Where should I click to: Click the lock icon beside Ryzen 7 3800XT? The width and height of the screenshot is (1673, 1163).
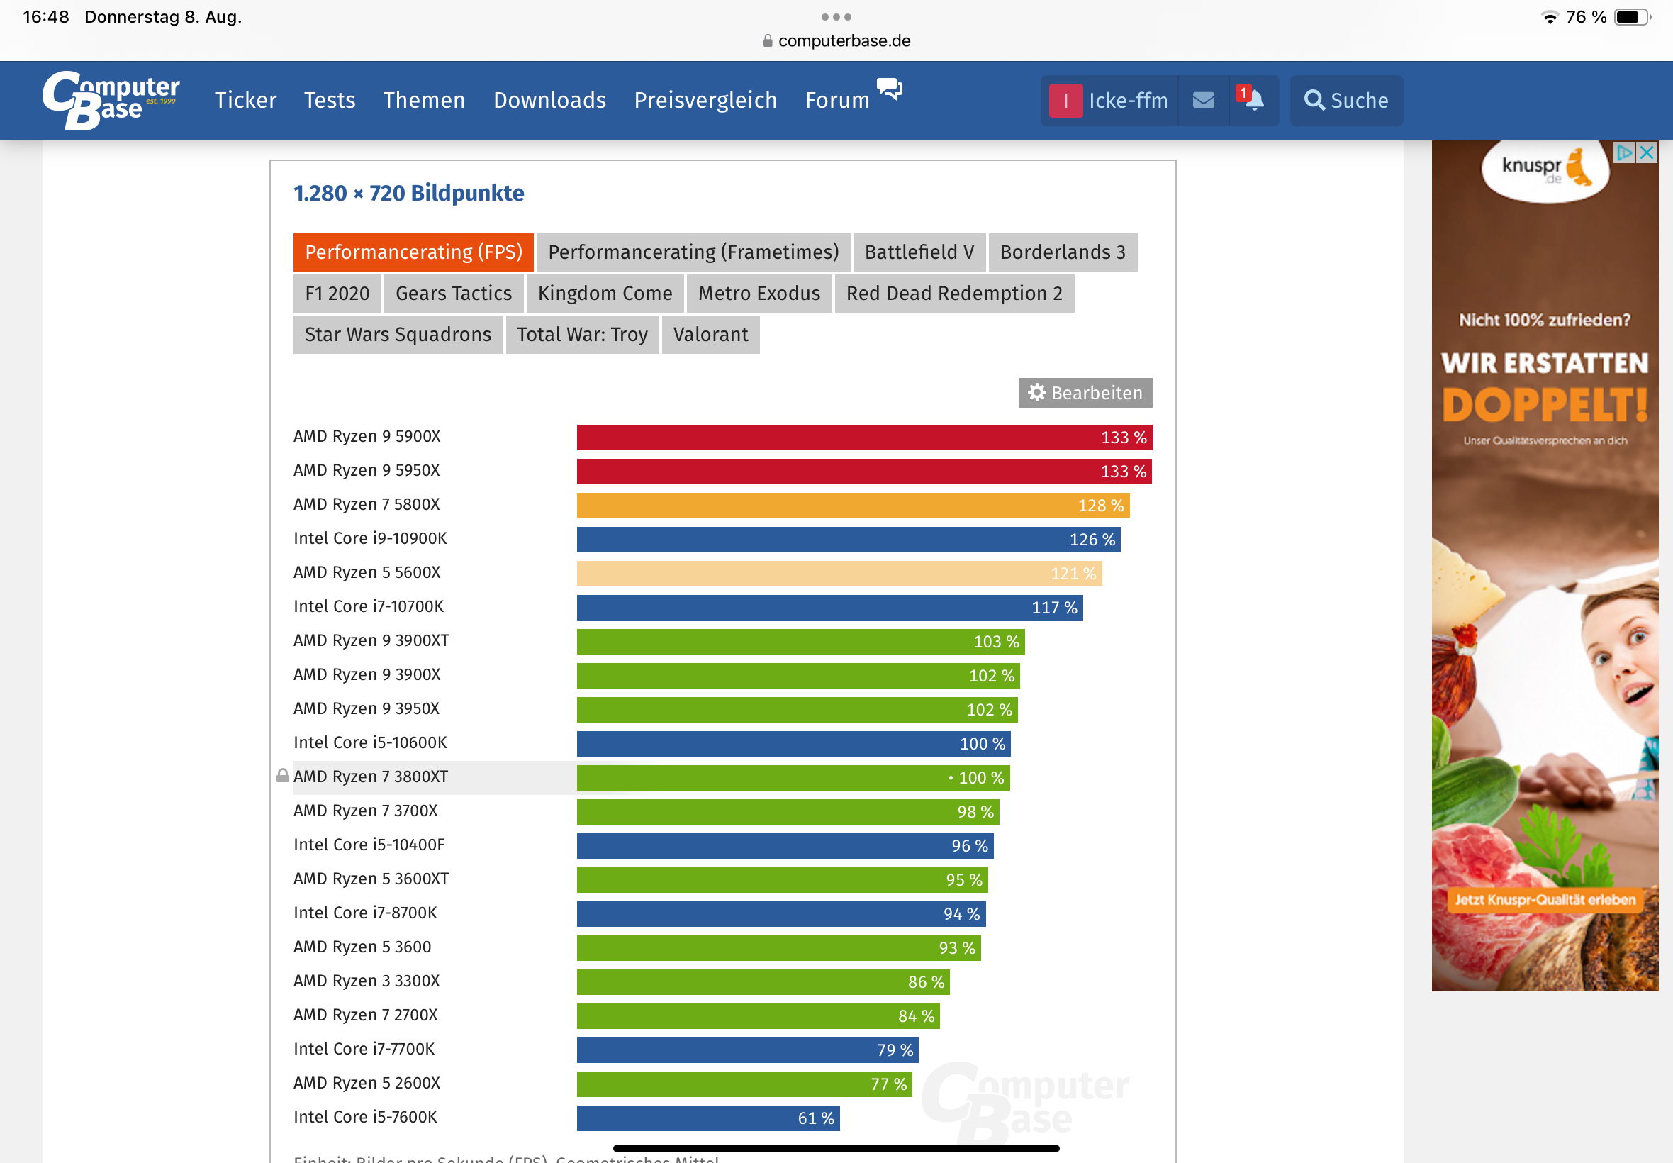283,776
